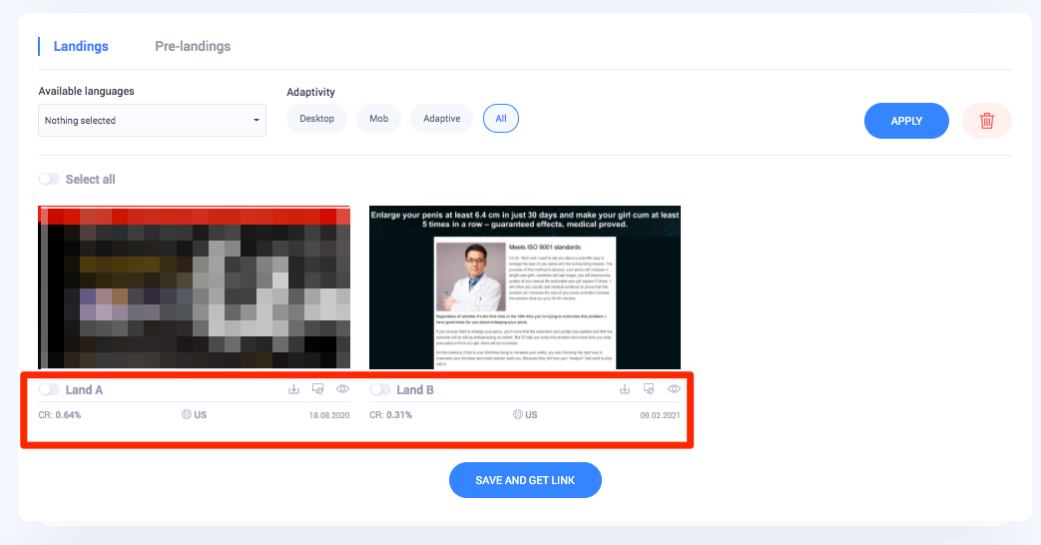The image size is (1041, 545).
Task: Click the globe icon next to Land B's US
Action: (518, 414)
